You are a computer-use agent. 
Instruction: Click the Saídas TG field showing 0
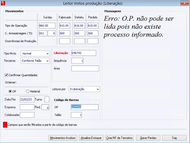tap(51, 33)
